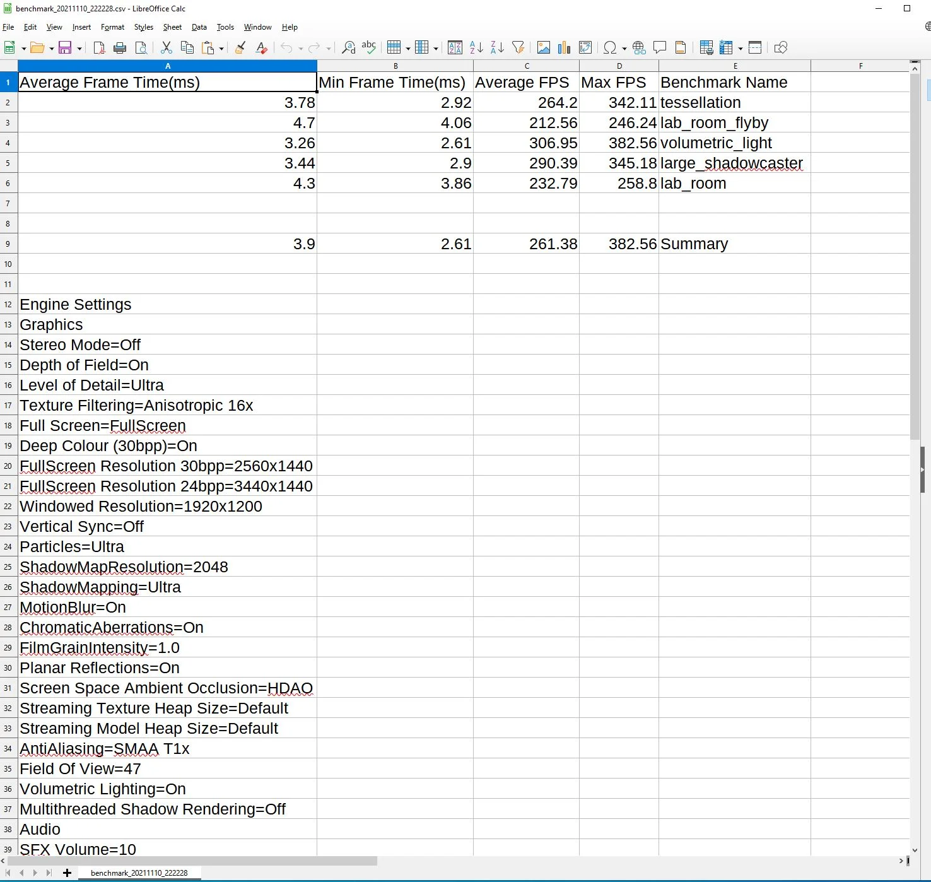
Task: Export directly as PDF
Action: 99,48
